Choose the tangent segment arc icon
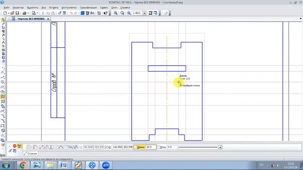The width and height of the screenshot is (303, 170). tap(61, 147)
